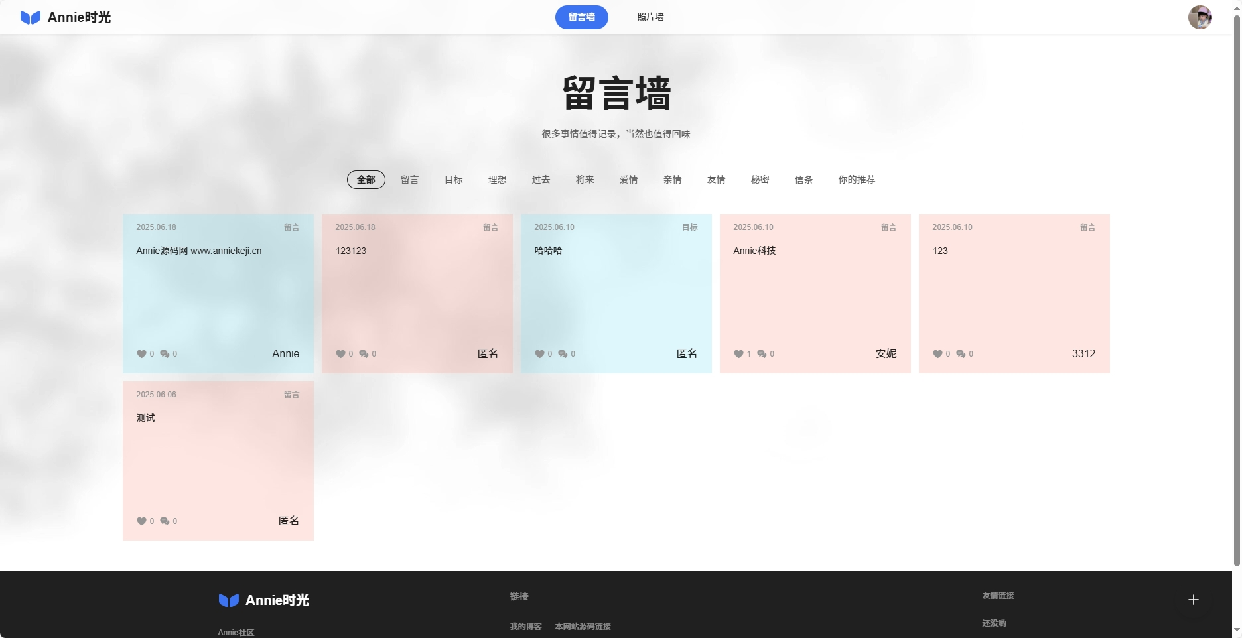Viewport: 1242px width, 638px height.
Task: Filter notes by the 目标 category
Action: coord(453,180)
